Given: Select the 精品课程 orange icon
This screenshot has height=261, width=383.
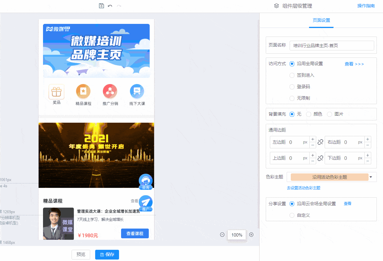Looking at the screenshot, I should point(83,91).
